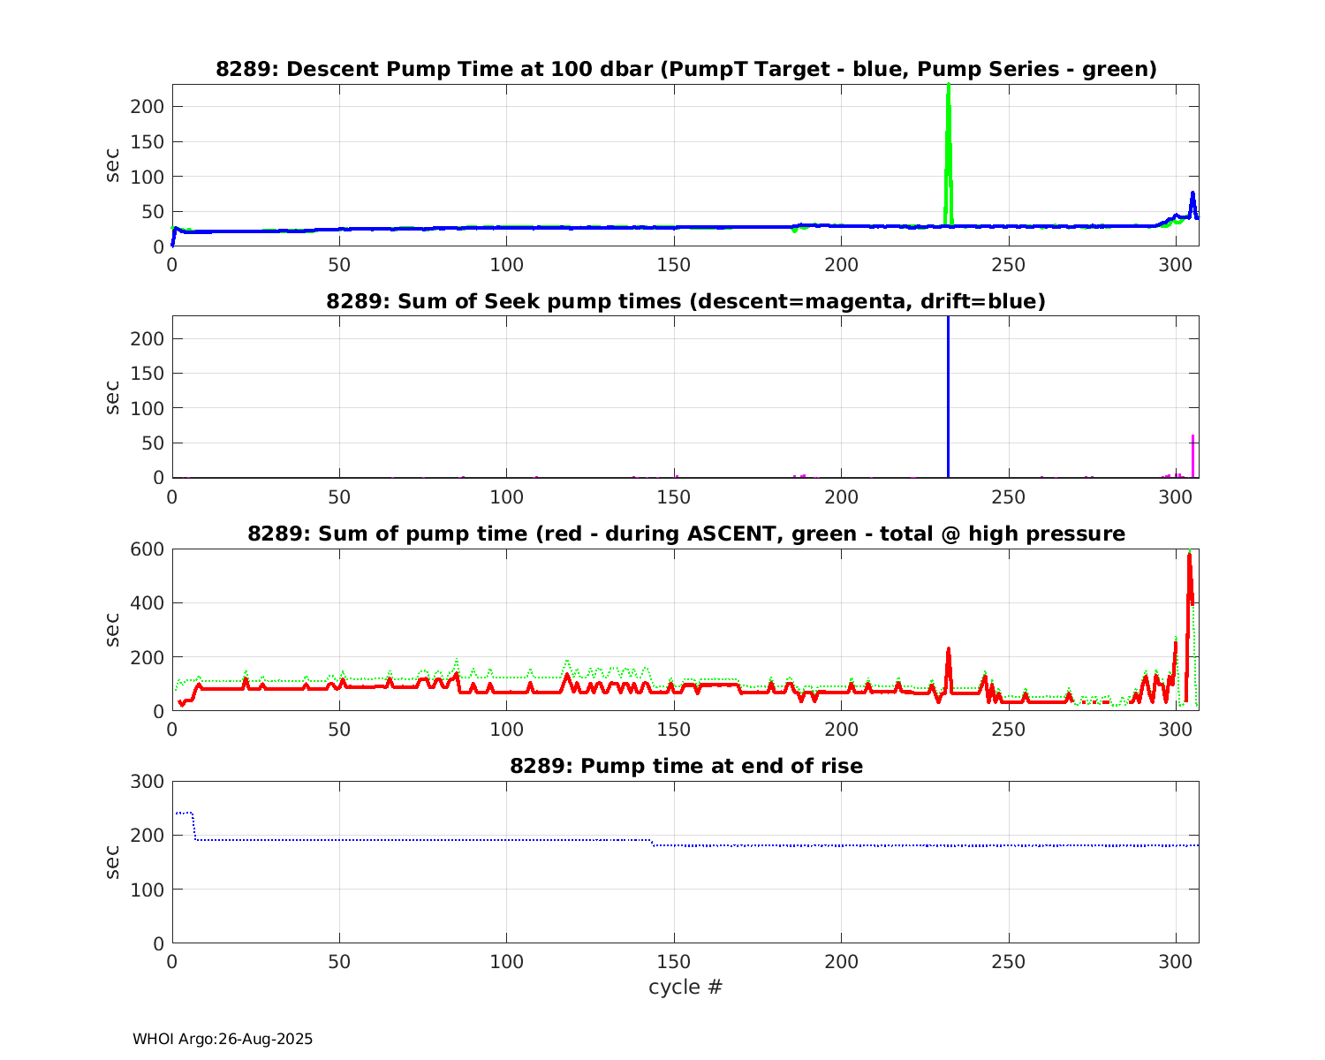Select the 'Descent Pump Time at 100 dbar' title
The image size is (1325, 1060).
(685, 69)
